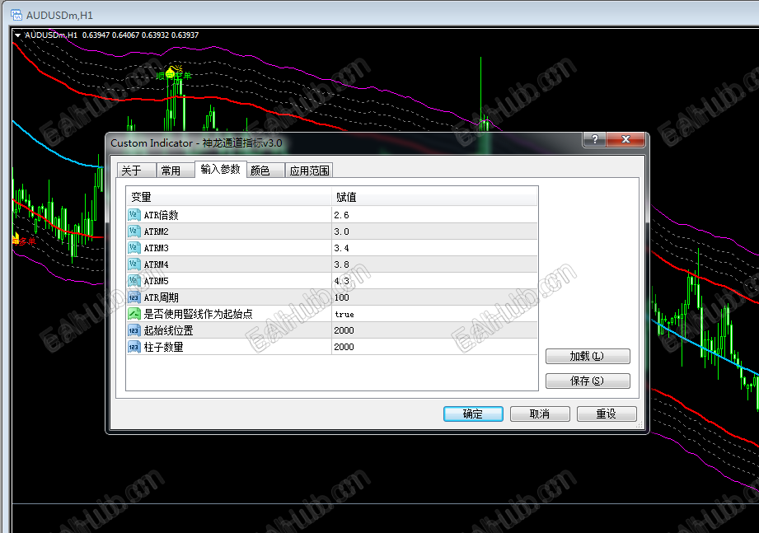Click the dialog resize grip in corner

(x=640, y=424)
